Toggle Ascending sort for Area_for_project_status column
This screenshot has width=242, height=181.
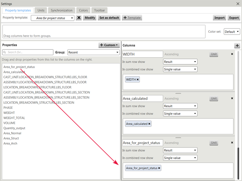pyautogui.click(x=172, y=143)
